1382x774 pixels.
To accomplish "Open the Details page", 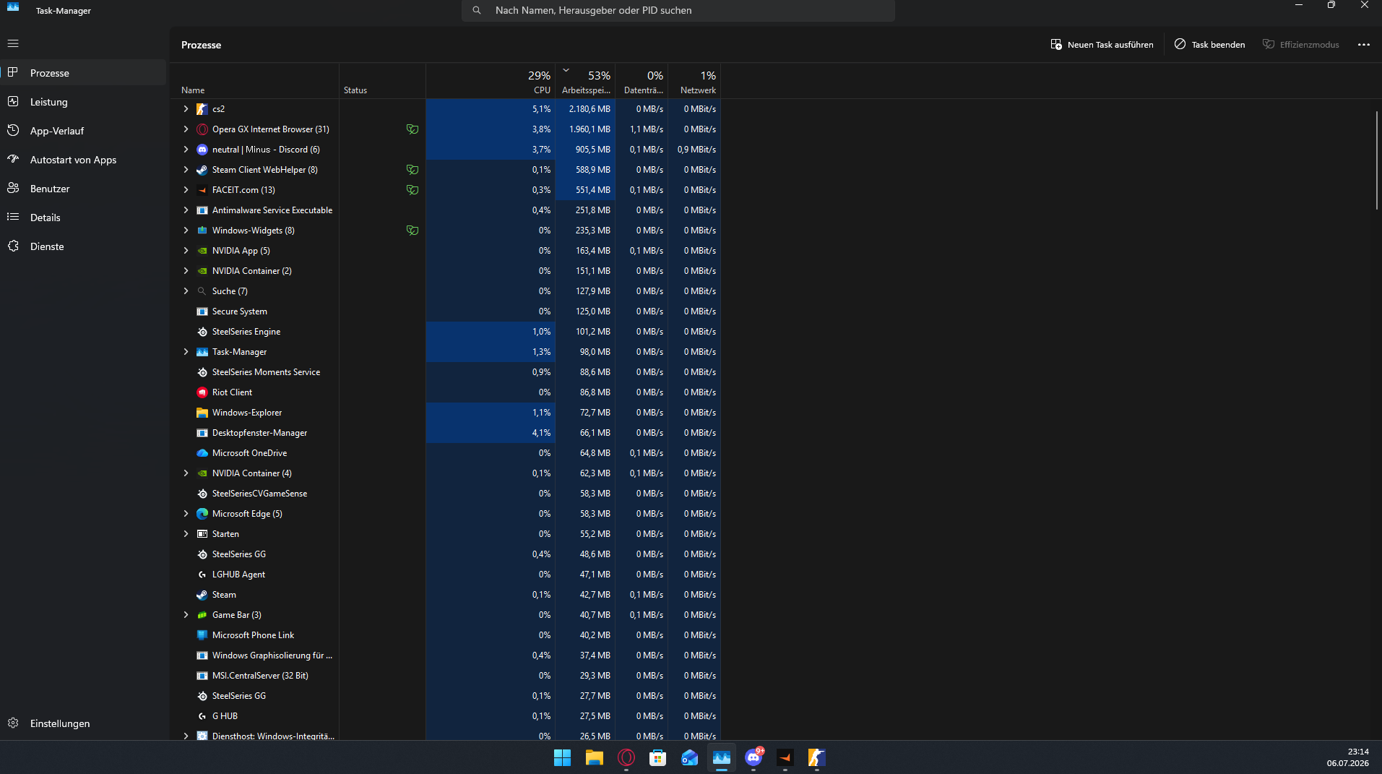I will pos(84,218).
